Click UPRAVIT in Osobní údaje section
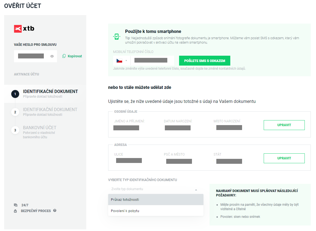This screenshot has width=316, height=231. click(x=284, y=125)
